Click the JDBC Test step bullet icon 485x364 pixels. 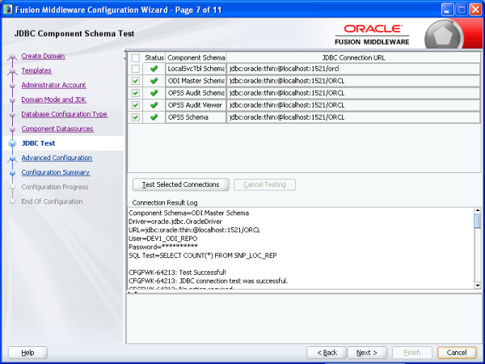tap(11, 143)
